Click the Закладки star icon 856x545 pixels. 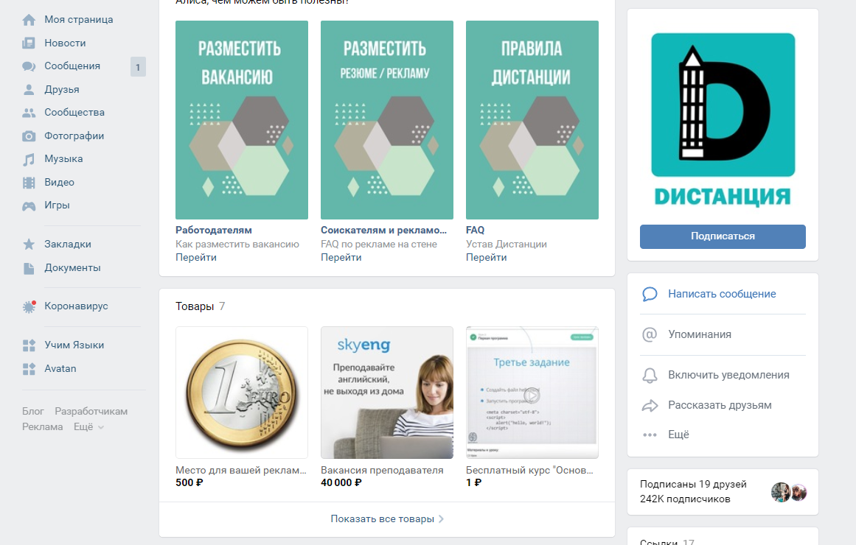(x=29, y=245)
